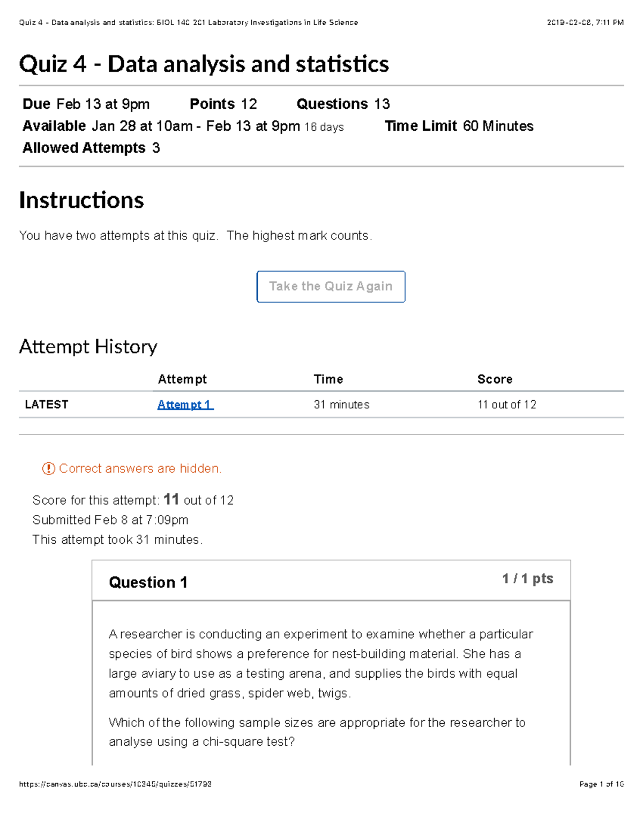Click the Time Limit 60 Minutes text
This screenshot has height=832, width=643.
(459, 126)
